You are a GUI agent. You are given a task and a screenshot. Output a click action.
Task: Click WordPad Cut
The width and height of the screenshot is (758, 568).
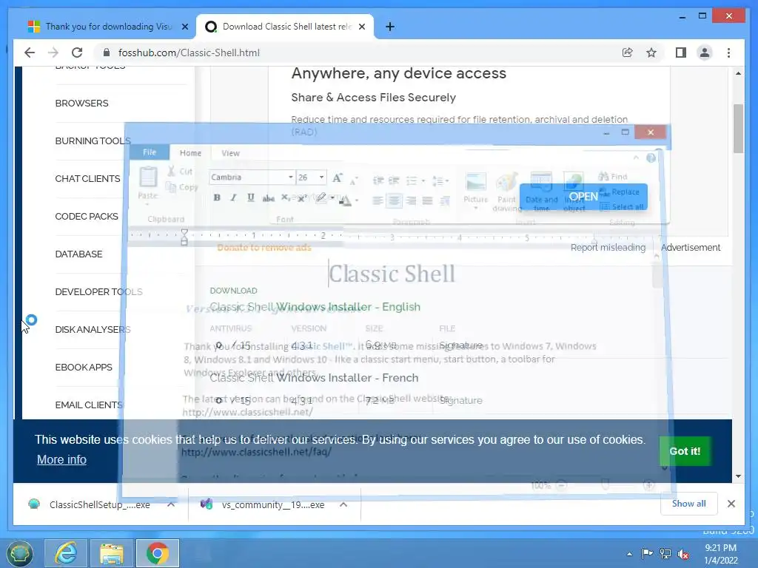181,171
